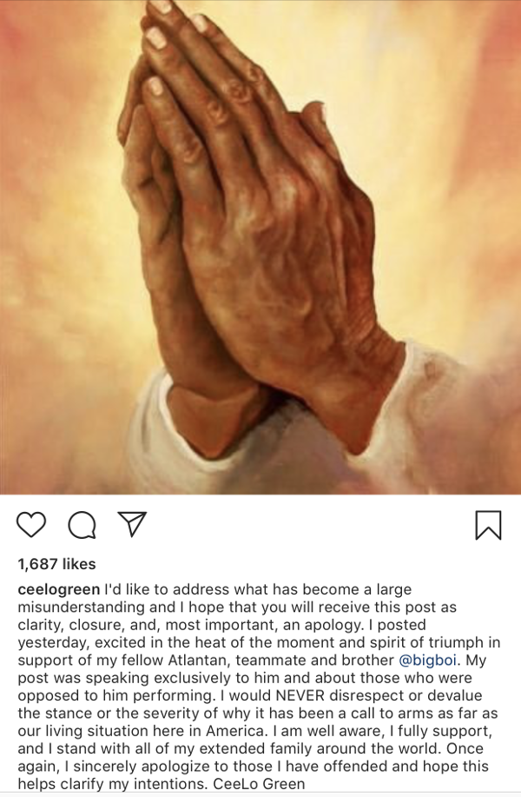Tap the praying hands painting
Viewport: 521px width, 797px height.
coord(260,247)
